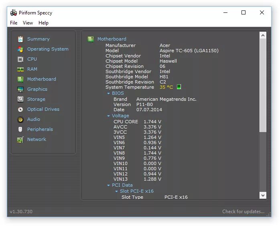Click the Storage hard drive icon
The height and width of the screenshot is (226, 280).
[x=20, y=99]
